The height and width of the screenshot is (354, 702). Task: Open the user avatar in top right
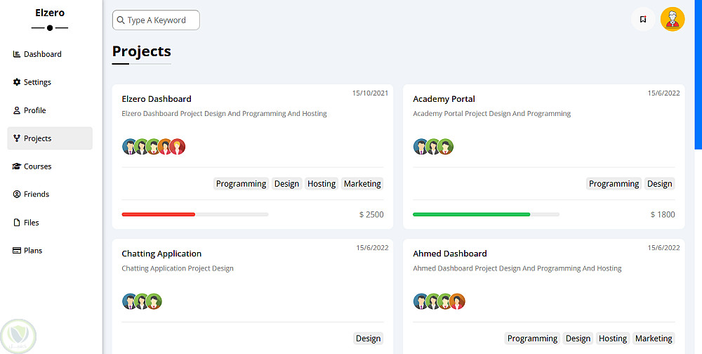click(x=673, y=19)
